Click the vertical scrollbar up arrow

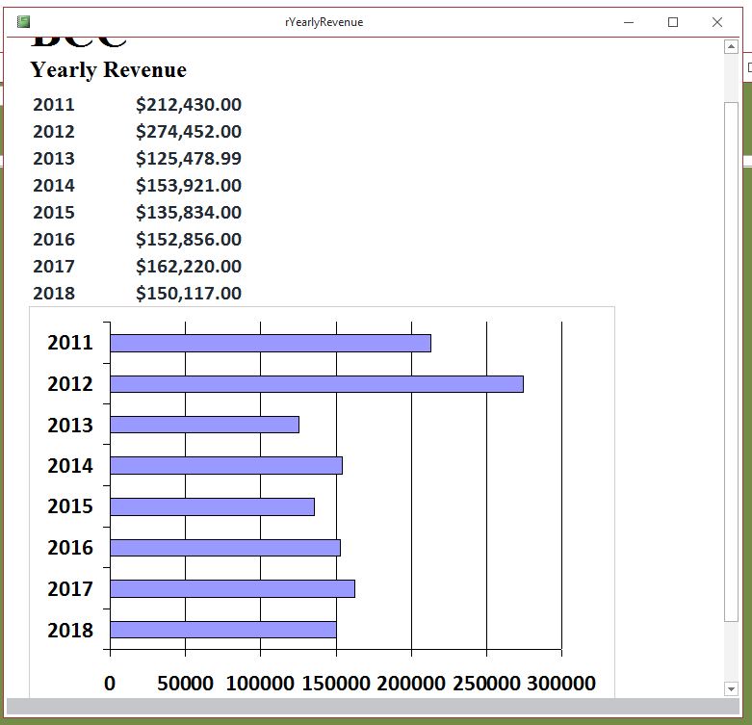click(x=731, y=46)
